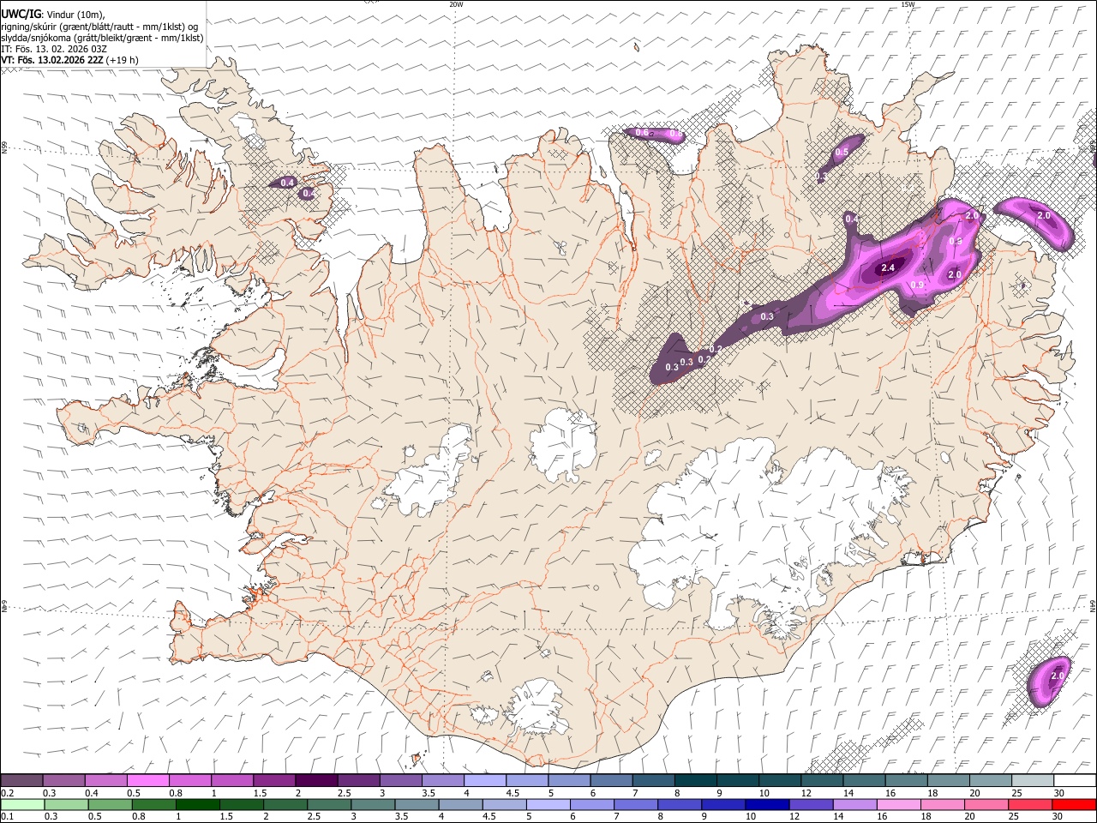Pick the dark teal snow swatch at 8
This screenshot has height=823, width=1097.
[x=695, y=780]
